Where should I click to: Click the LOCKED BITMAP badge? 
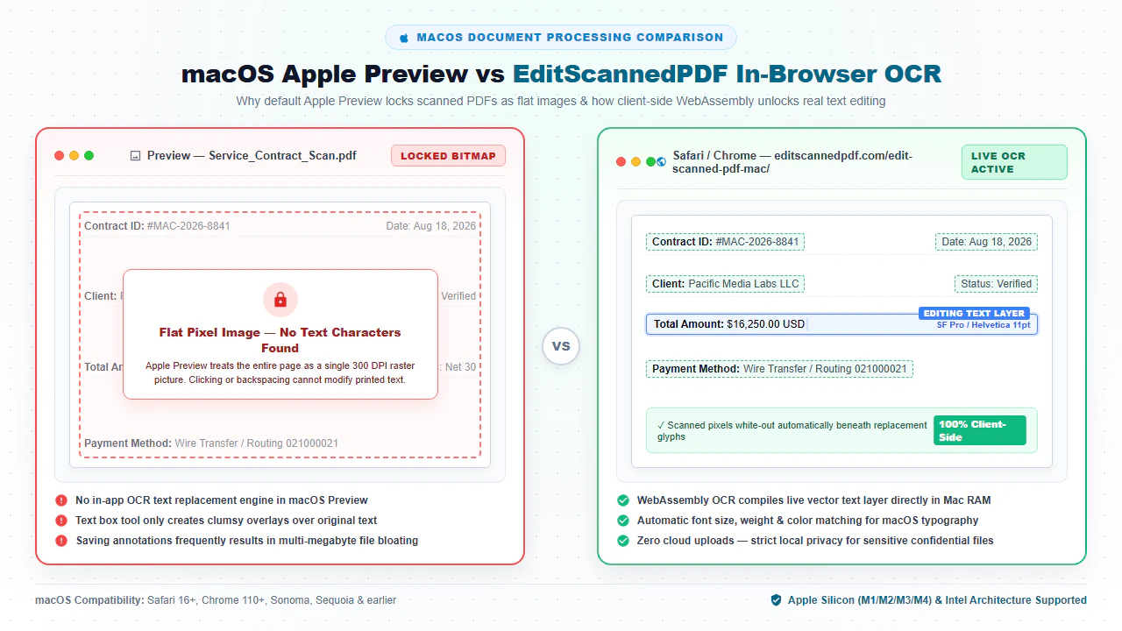click(x=449, y=156)
